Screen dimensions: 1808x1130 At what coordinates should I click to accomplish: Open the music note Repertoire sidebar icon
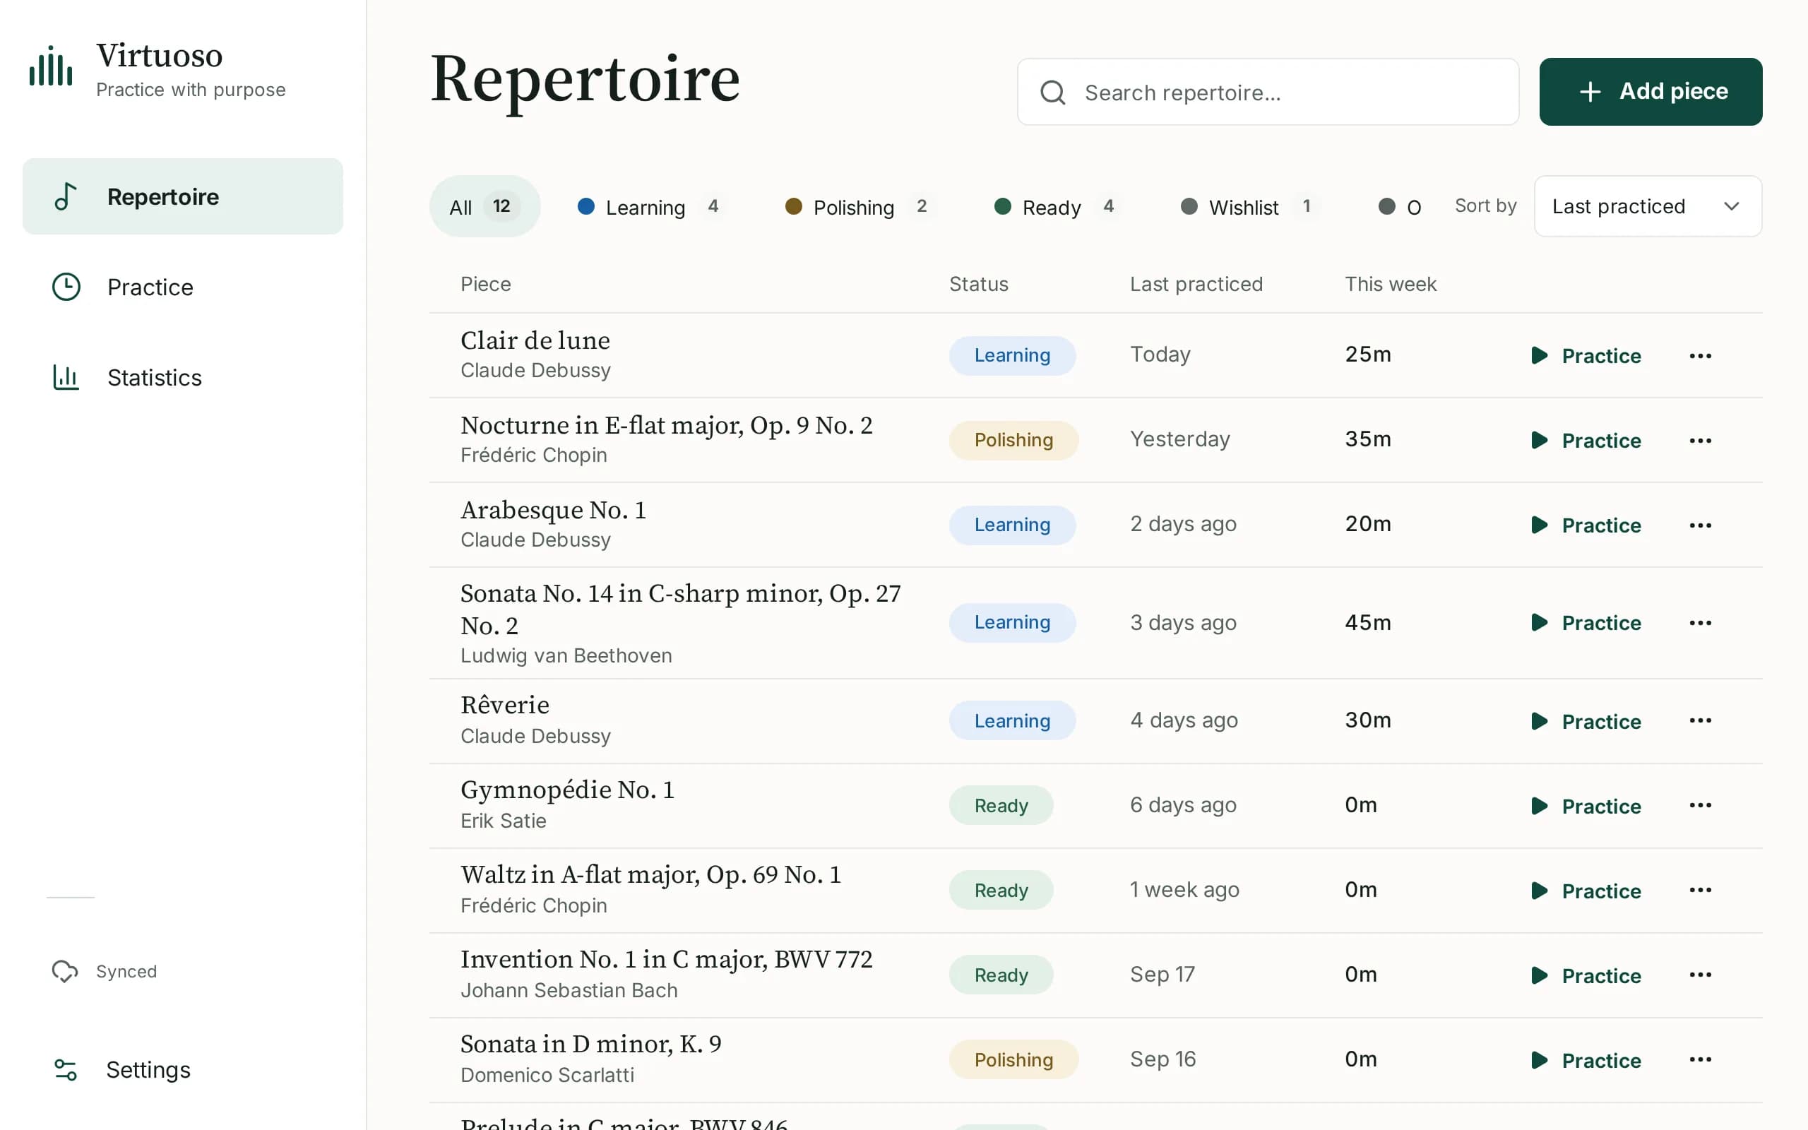(x=66, y=196)
